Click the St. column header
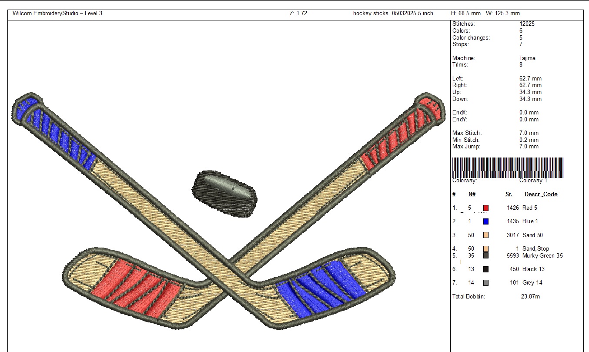 (509, 194)
